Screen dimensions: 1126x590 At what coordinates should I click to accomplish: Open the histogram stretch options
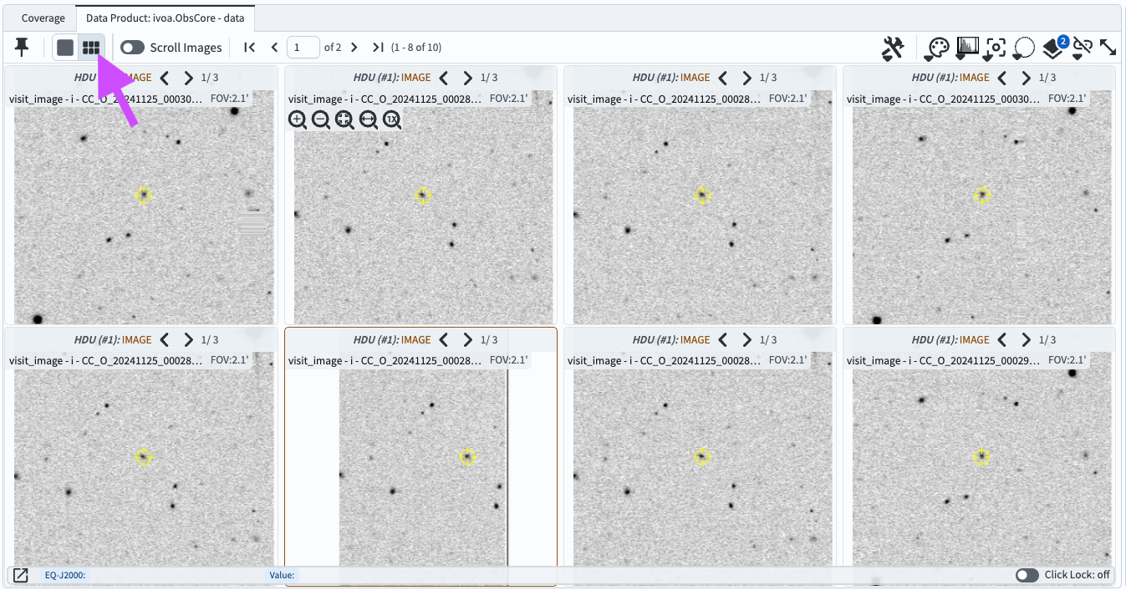point(966,48)
